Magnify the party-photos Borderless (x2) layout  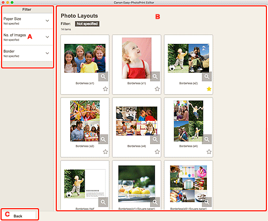pos(103,139)
